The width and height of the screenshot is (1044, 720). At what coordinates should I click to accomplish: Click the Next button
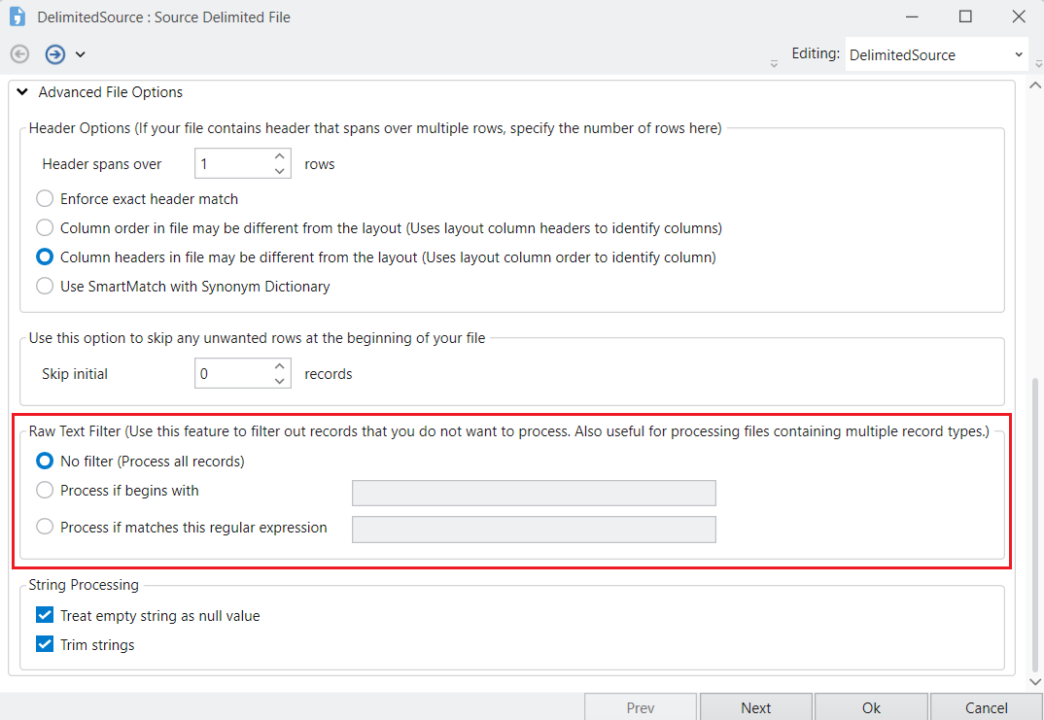755,707
